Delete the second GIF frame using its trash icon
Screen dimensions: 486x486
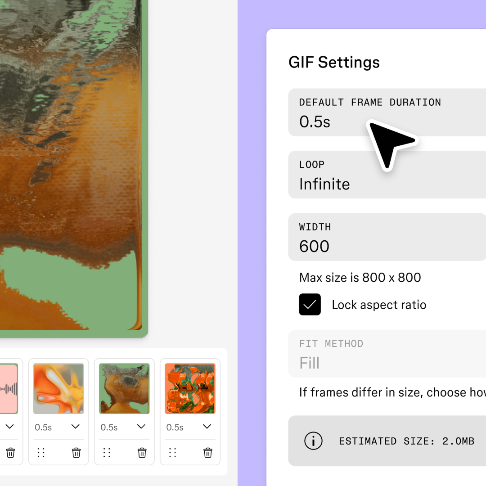click(x=76, y=453)
